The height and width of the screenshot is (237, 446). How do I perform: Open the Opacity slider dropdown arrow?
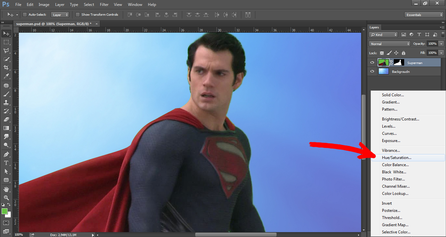(x=441, y=44)
